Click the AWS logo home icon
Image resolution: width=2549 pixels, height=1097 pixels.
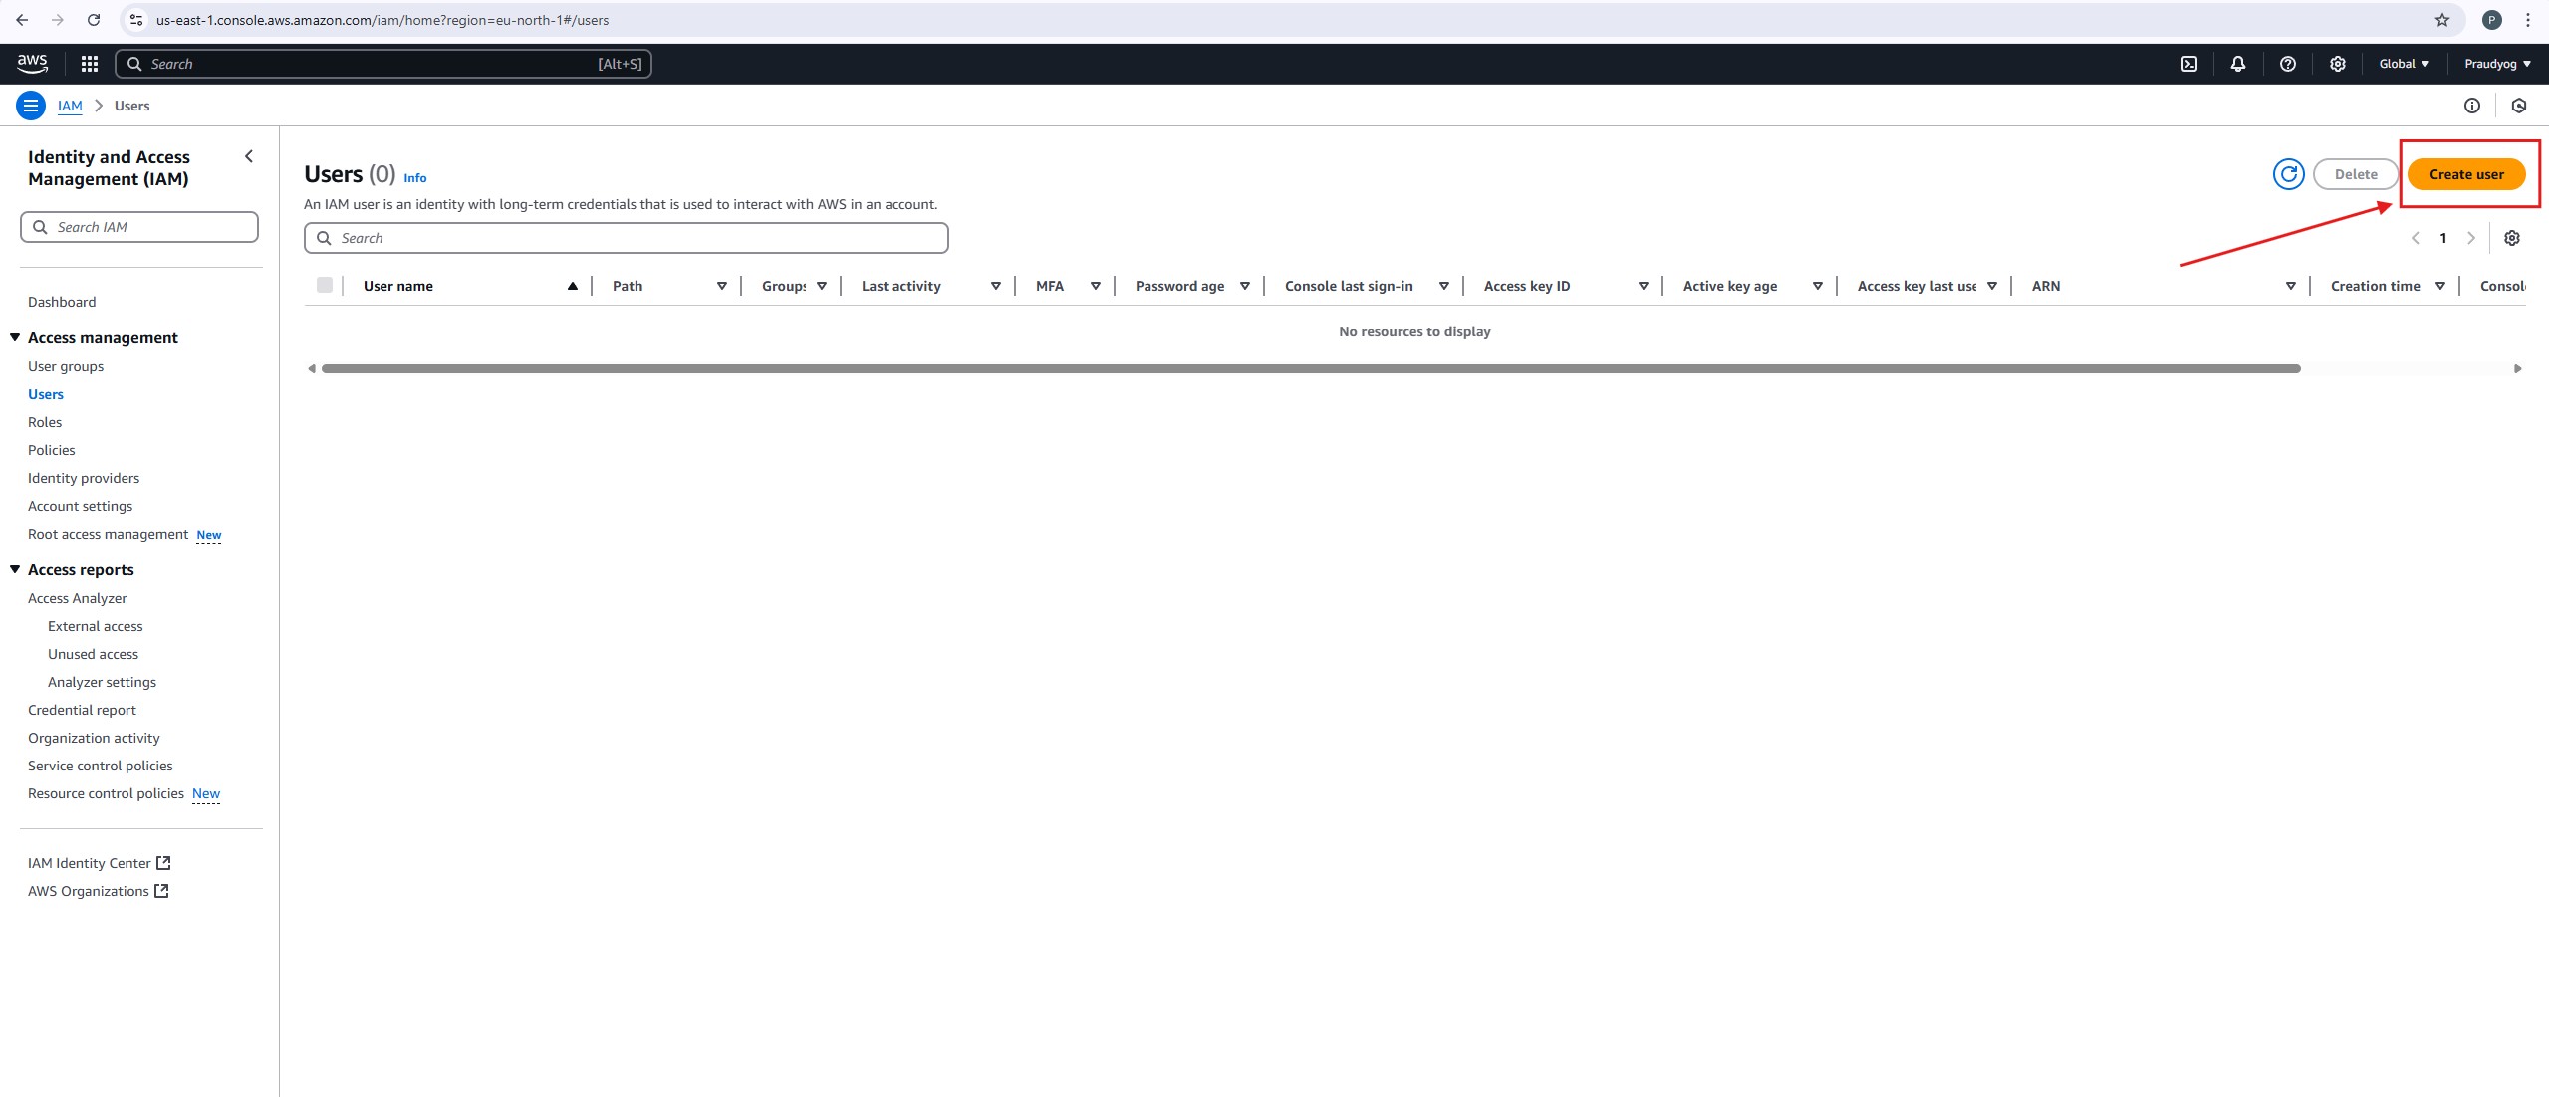32,64
